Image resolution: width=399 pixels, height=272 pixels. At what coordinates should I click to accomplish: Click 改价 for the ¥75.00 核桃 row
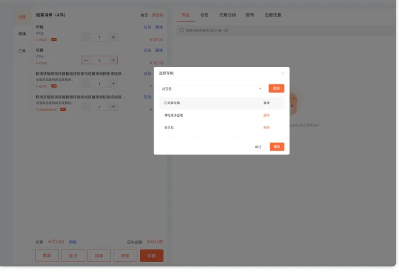click(x=147, y=50)
